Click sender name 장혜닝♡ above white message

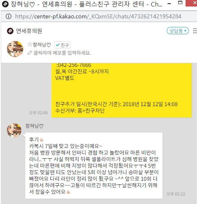point(34,126)
